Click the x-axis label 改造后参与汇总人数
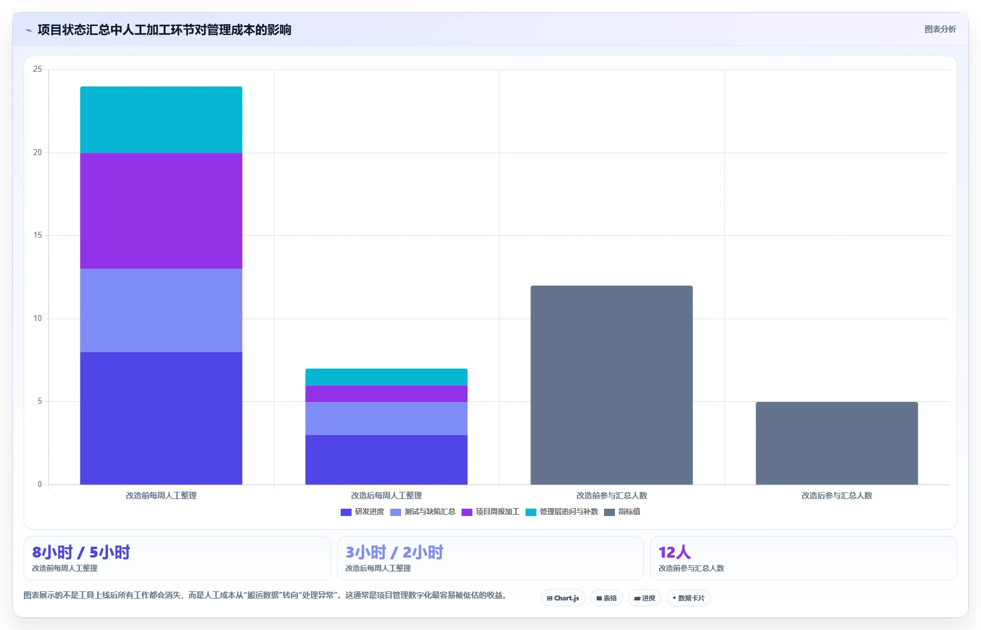This screenshot has height=630, width=981. (x=837, y=495)
